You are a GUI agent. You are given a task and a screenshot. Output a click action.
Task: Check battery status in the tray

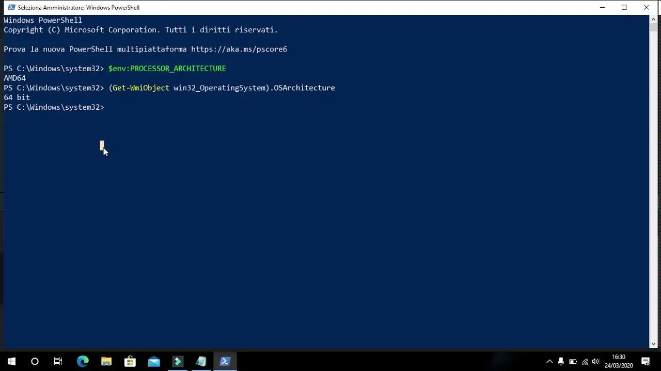[572, 361]
